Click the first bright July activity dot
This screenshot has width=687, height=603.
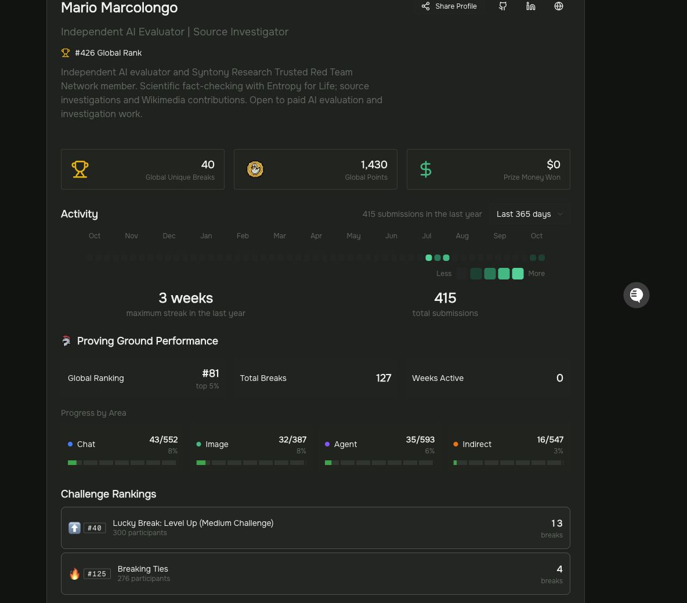click(x=428, y=258)
